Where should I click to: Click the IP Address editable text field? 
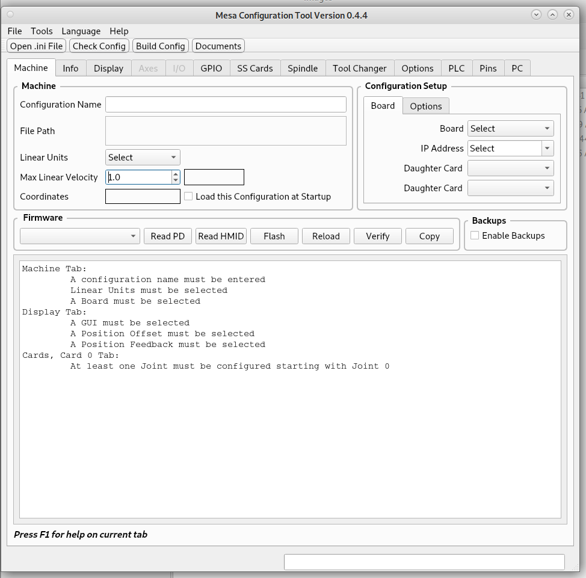(x=505, y=149)
